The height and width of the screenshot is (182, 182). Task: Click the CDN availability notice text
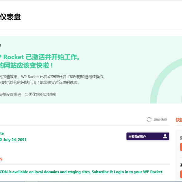point(81,172)
